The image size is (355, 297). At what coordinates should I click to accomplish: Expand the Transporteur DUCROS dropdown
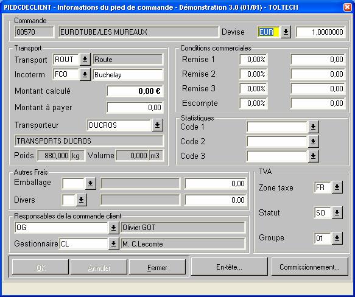(x=157, y=125)
